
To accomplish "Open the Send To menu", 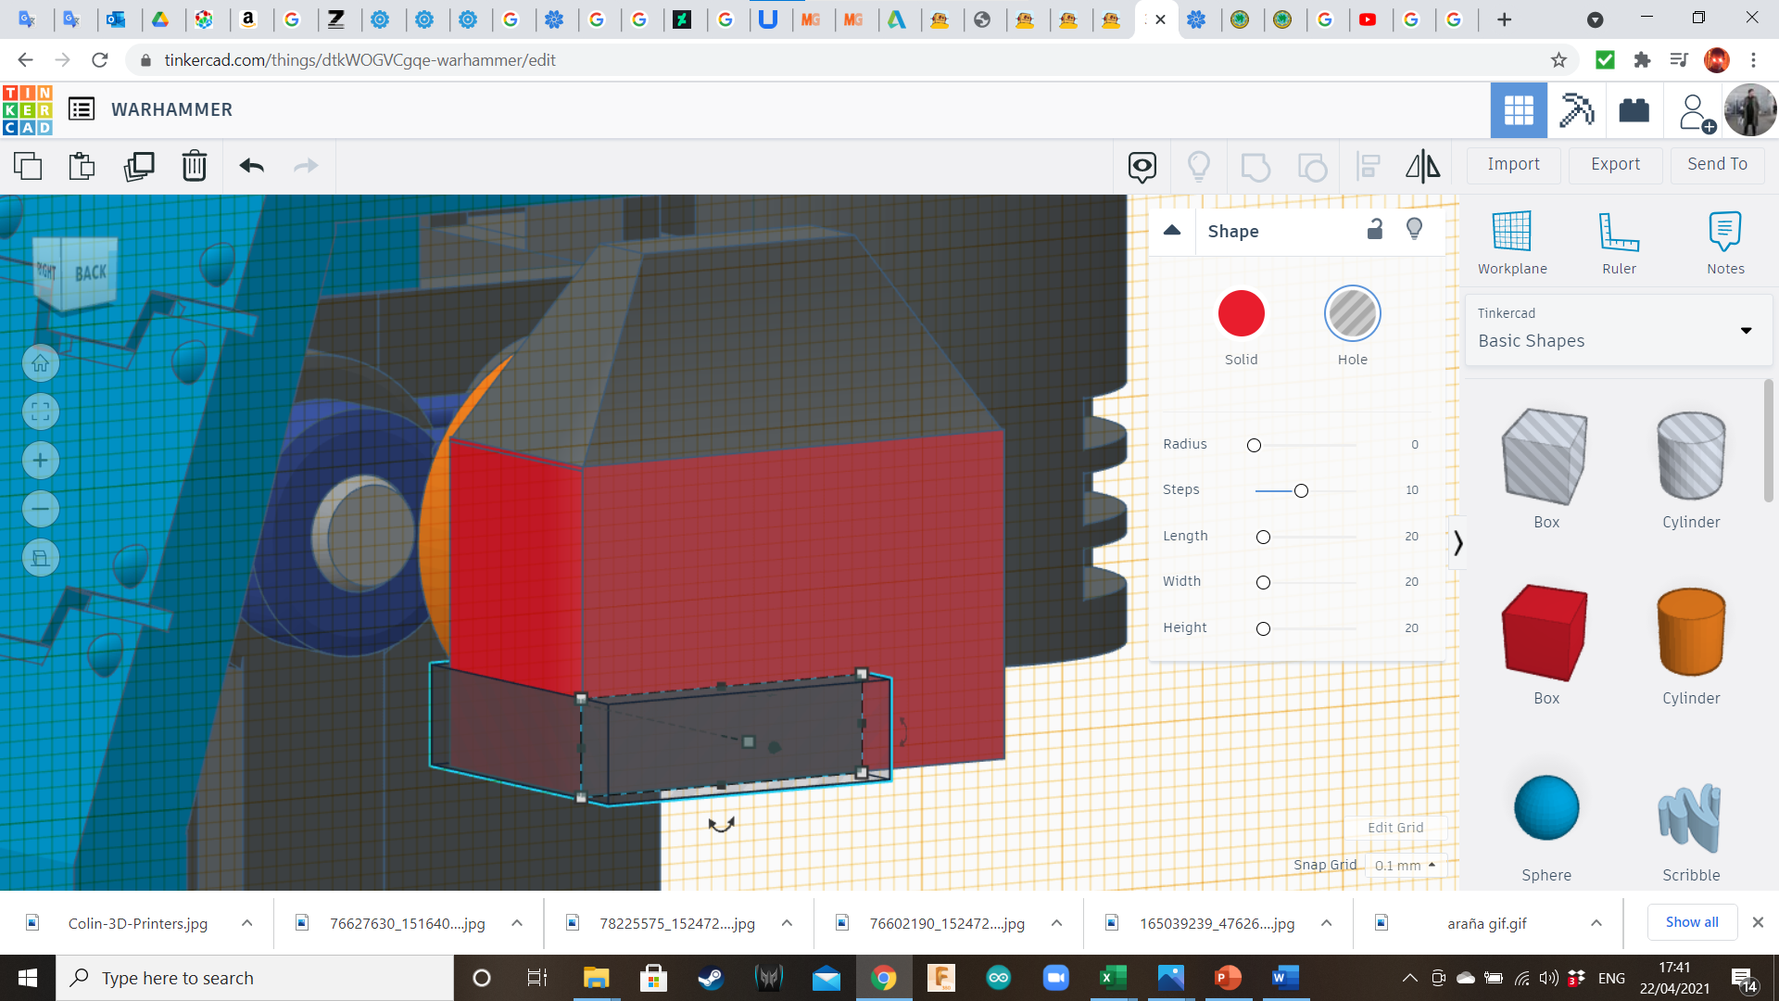I will (1717, 164).
